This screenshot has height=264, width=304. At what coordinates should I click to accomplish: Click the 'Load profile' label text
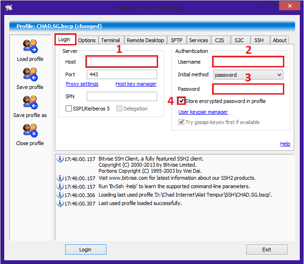coord(30,59)
